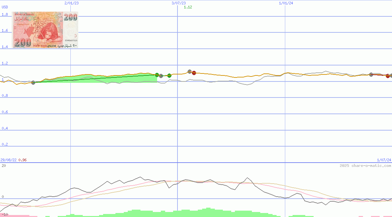Click the 1/01/24 date label
Screen dimensions: 392x217
click(x=286, y=3)
